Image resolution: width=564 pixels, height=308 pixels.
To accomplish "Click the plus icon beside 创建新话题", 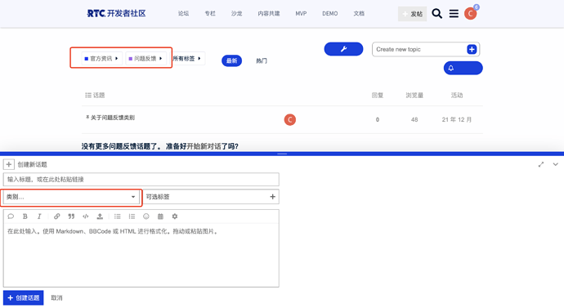I will click(9, 164).
